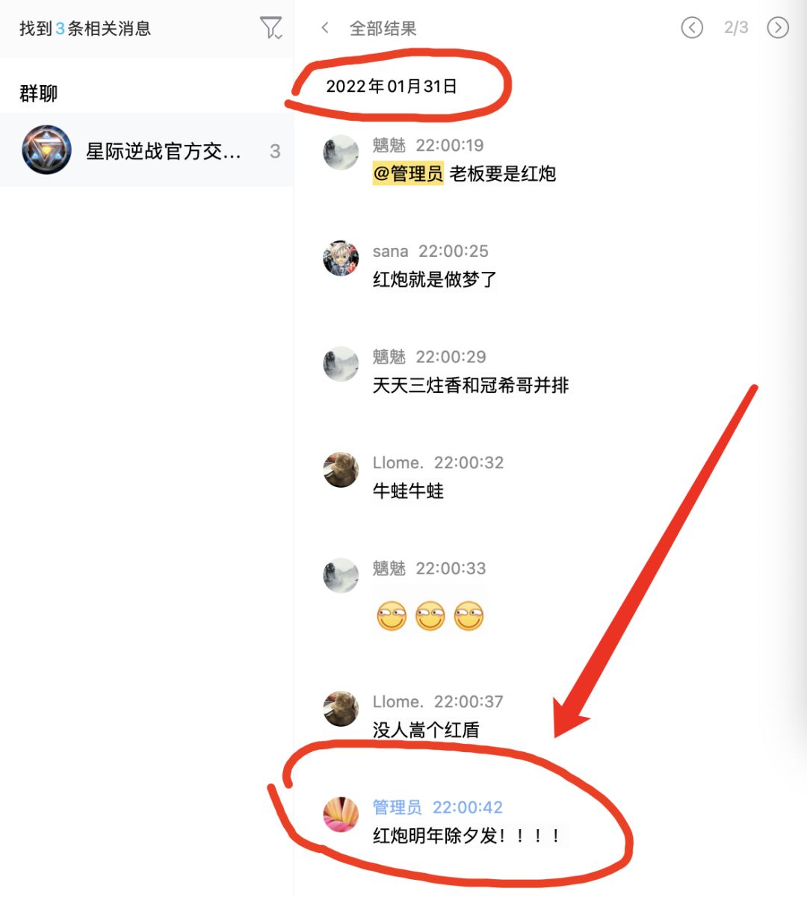
Task: Select message 没人嵩个红盾
Action: pyautogui.click(x=426, y=730)
